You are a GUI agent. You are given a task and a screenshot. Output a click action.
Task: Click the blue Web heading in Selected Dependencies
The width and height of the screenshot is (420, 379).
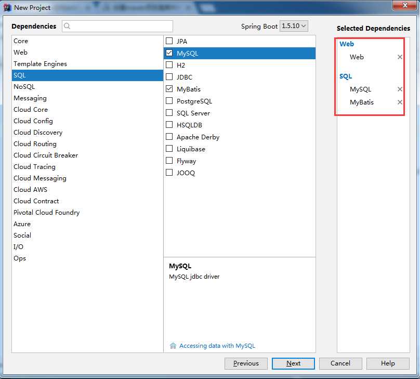pos(346,44)
